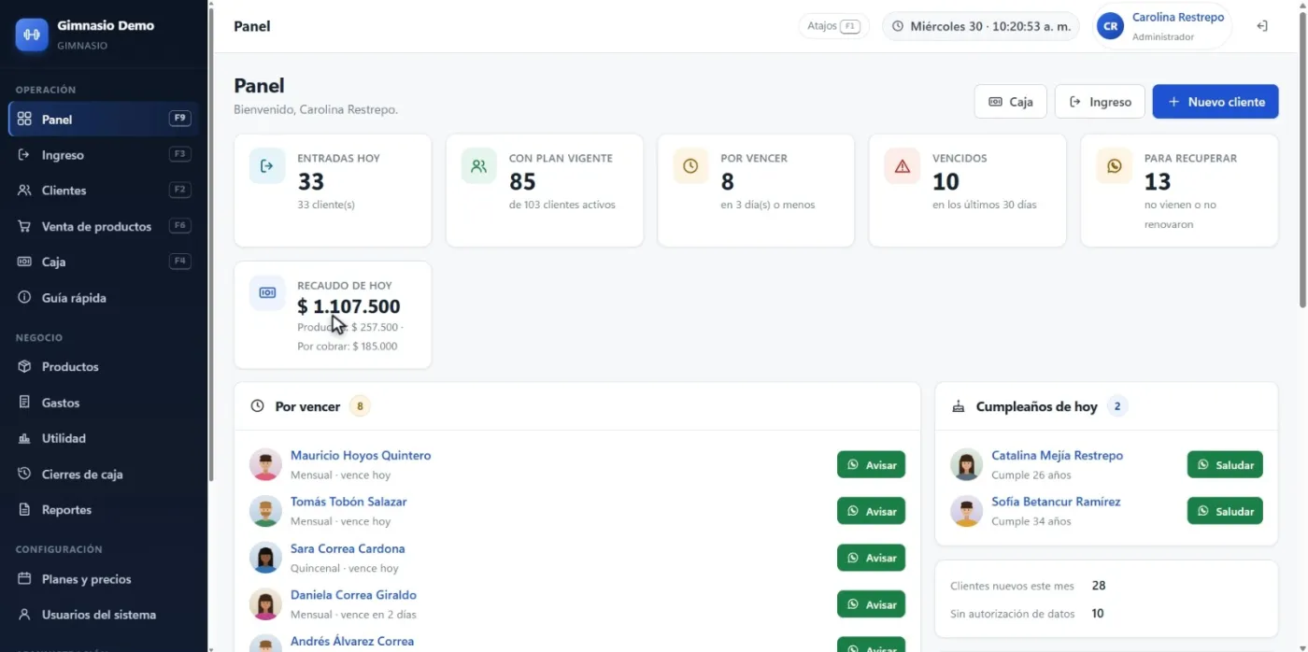The image size is (1308, 652).
Task: Click Saludar for Catalina Mejía Restrepo
Action: click(1225, 464)
